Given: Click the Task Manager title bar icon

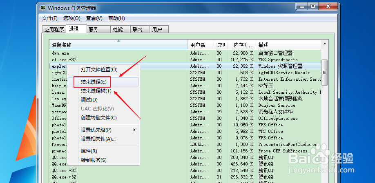Looking at the screenshot, I should [x=43, y=8].
